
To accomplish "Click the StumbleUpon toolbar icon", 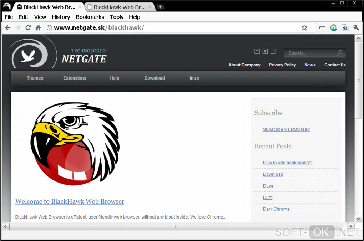I will 334,28.
